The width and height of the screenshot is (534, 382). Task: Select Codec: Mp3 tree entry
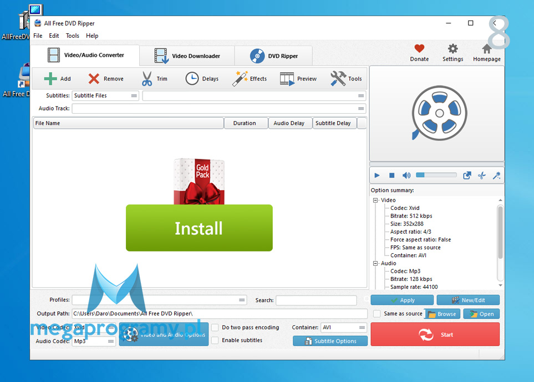pyautogui.click(x=405, y=271)
